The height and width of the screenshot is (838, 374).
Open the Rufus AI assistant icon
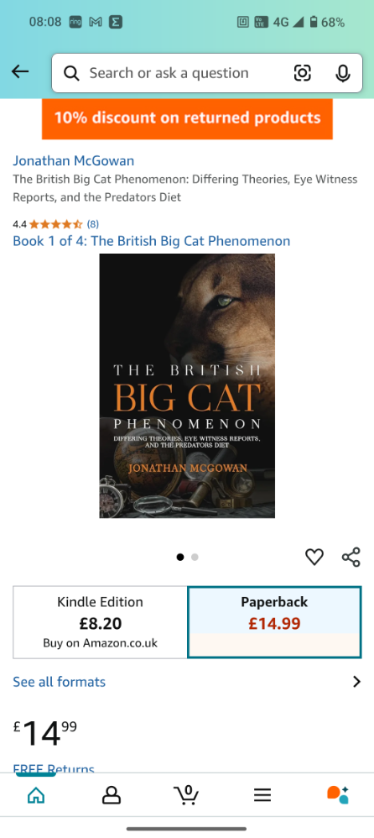(338, 794)
